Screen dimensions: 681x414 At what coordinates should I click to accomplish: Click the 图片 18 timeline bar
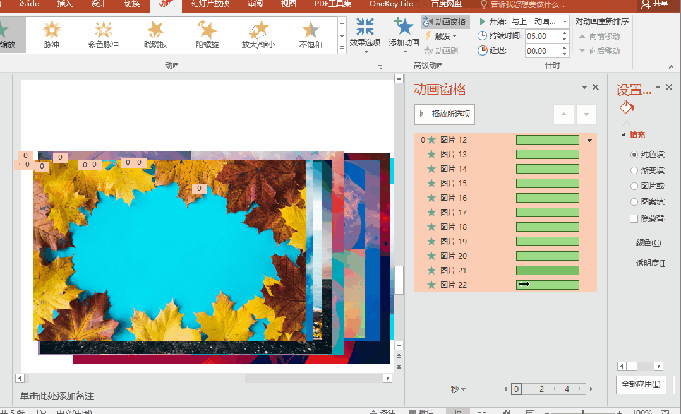[548, 227]
